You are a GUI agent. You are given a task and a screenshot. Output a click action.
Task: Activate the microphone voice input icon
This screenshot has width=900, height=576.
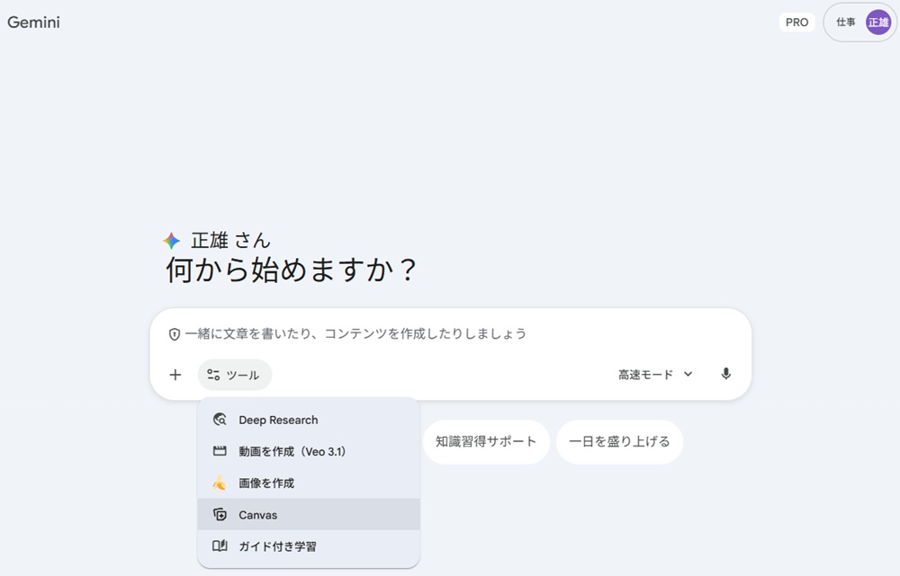pyautogui.click(x=725, y=375)
